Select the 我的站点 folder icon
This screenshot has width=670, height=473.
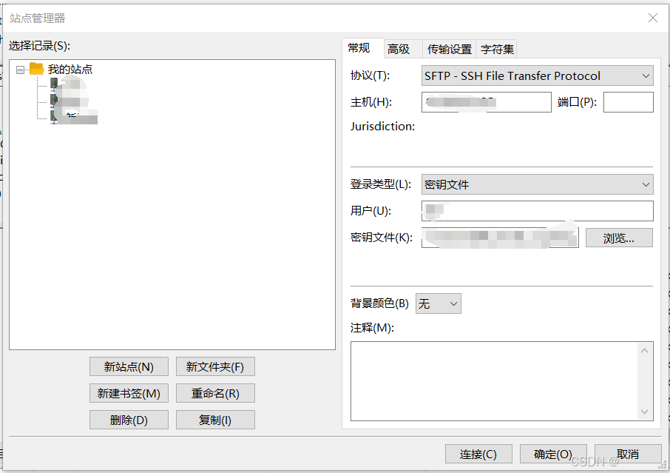[x=37, y=69]
